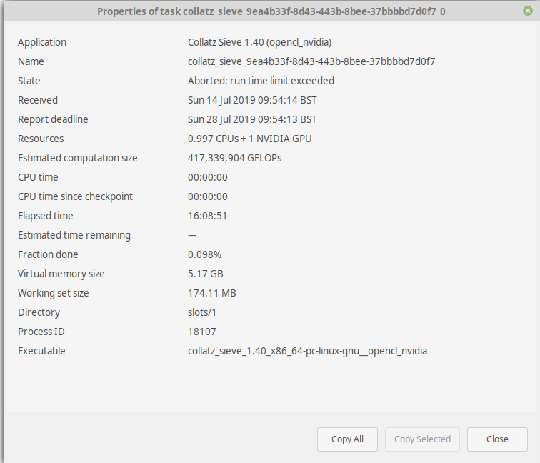Click the Close button
Screen dimensions: 540x463
pos(497,439)
